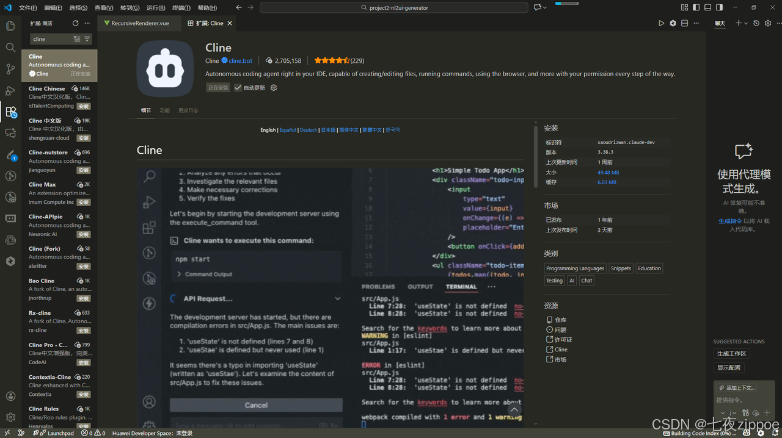Open chat history icon in chat panel
The width and height of the screenshot is (782, 438).
[756, 23]
